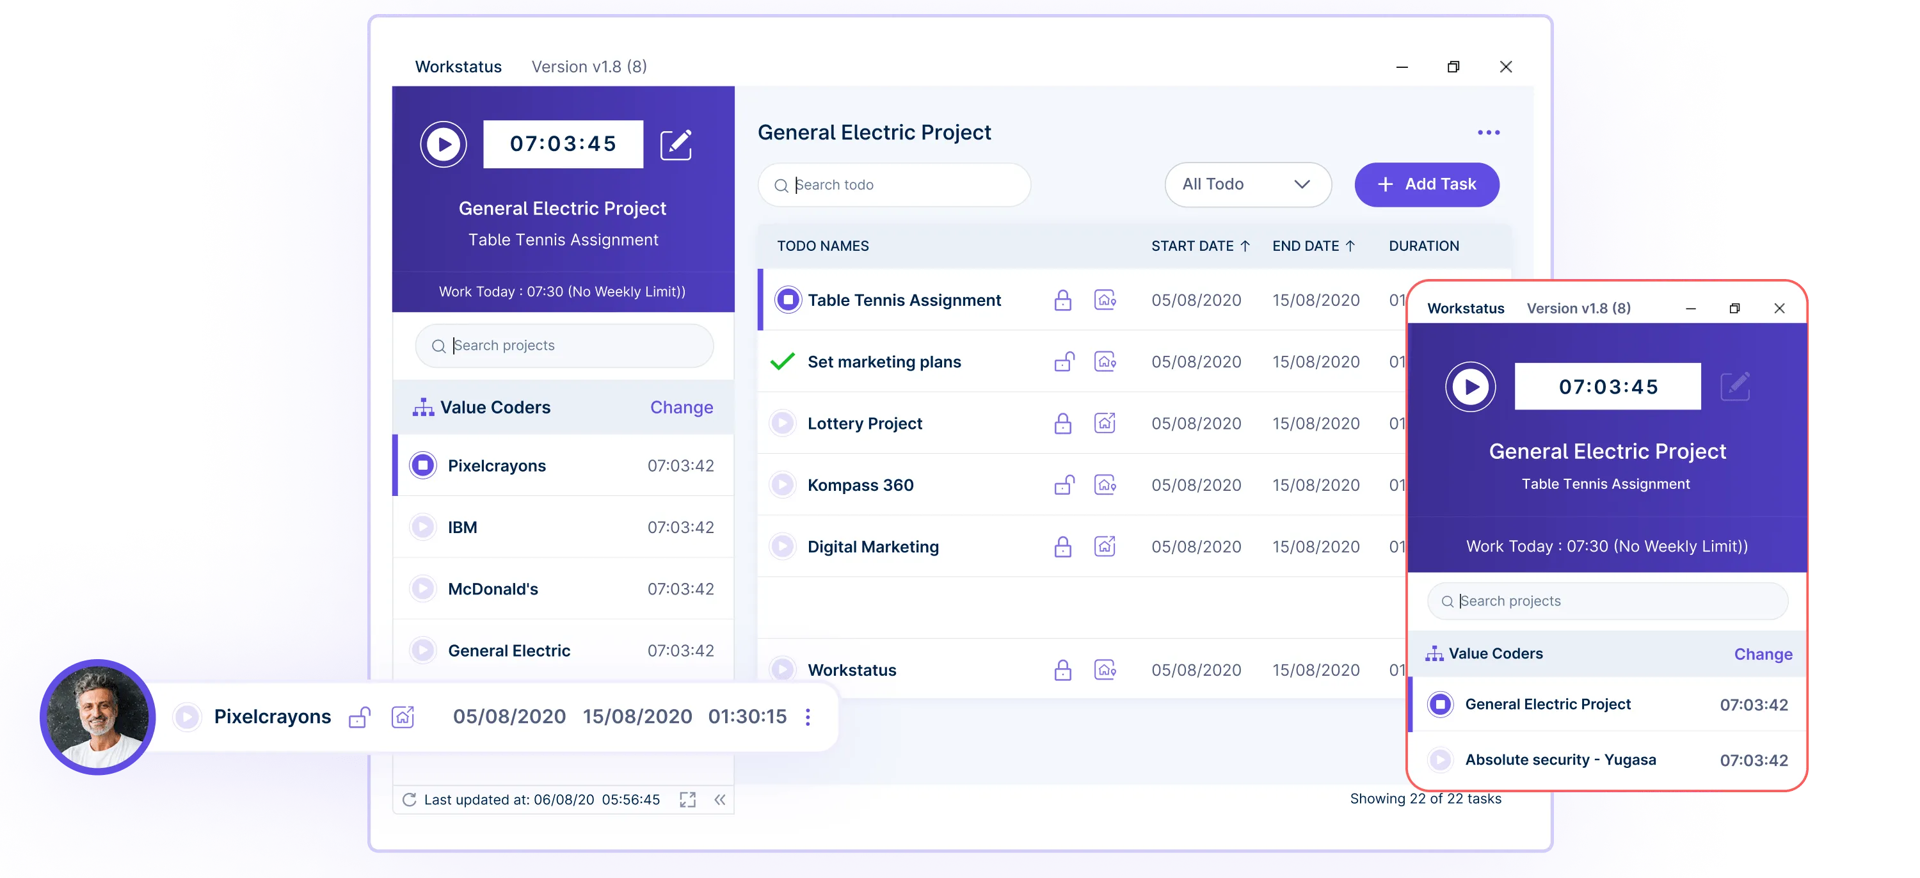
Task: Open vertical dots menu in Pixelcrayons card
Action: (x=808, y=717)
